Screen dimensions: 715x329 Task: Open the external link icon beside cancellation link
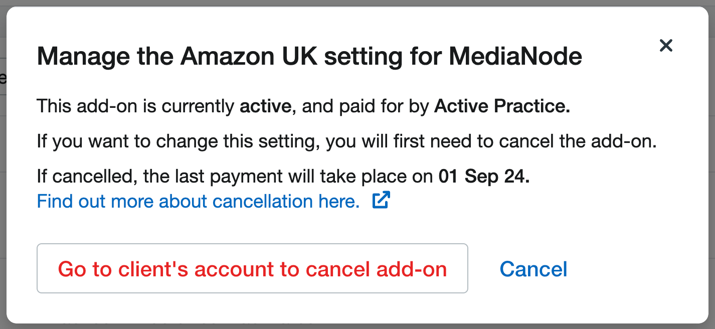381,201
